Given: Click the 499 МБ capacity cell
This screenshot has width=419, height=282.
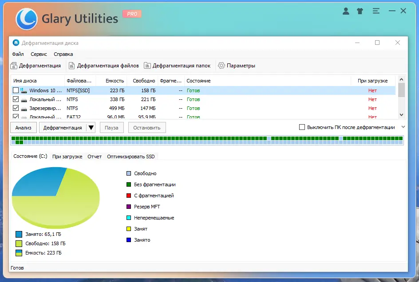Looking at the screenshot, I should pos(117,108).
